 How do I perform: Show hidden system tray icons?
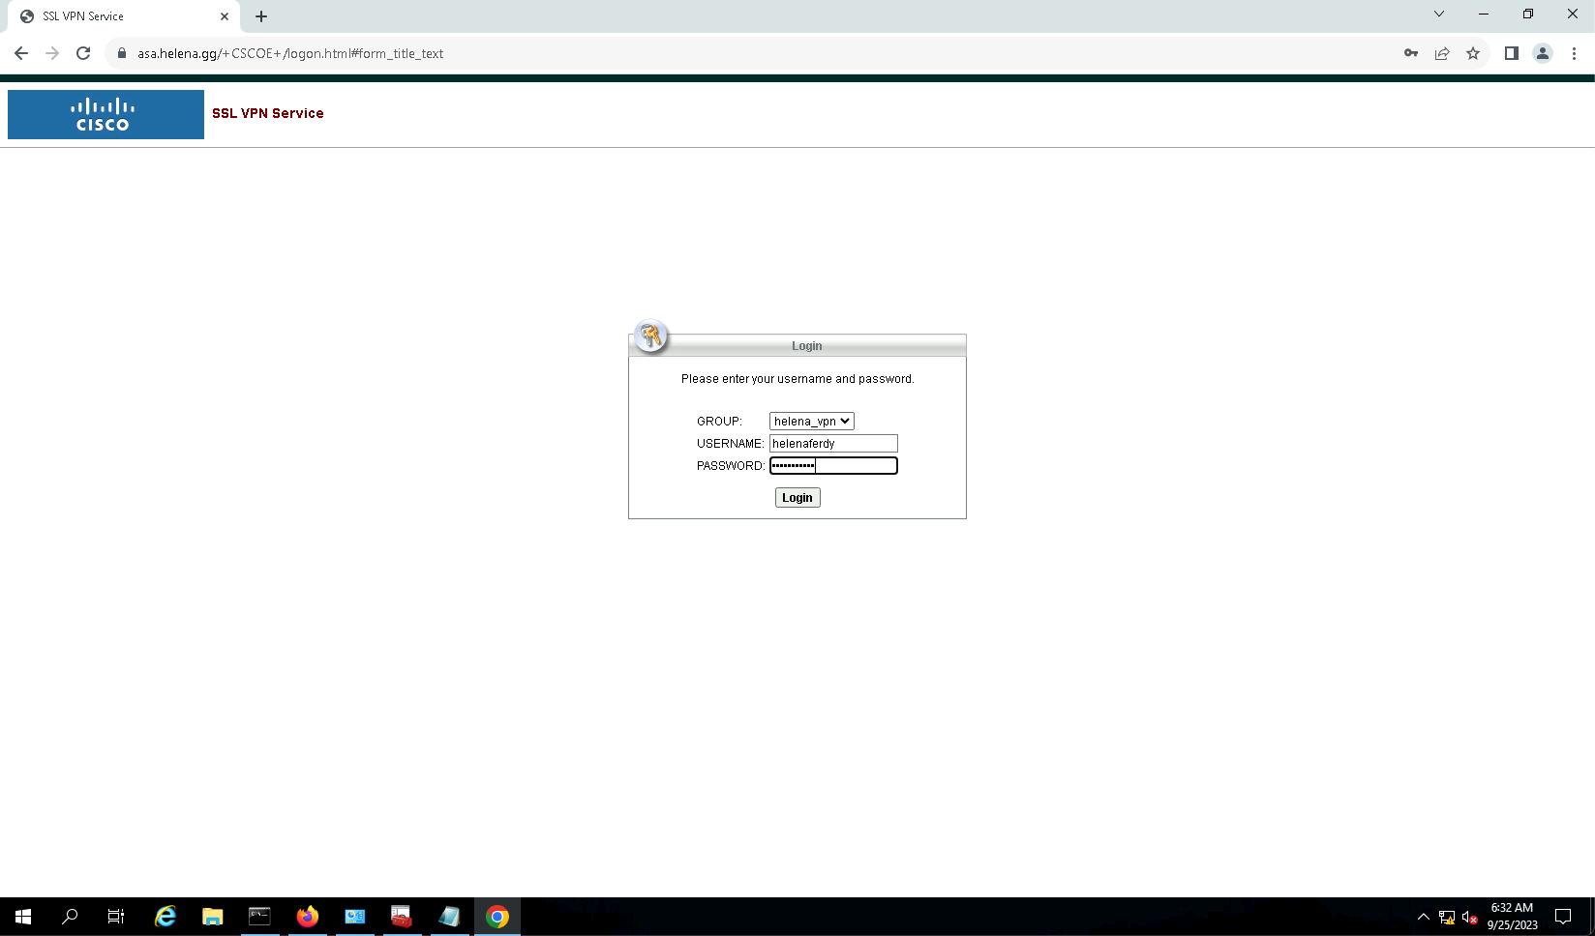(1423, 917)
